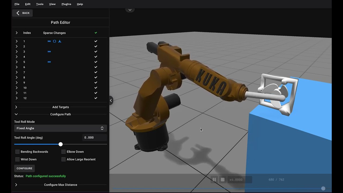Click the checkmark on row 9

coord(96,83)
